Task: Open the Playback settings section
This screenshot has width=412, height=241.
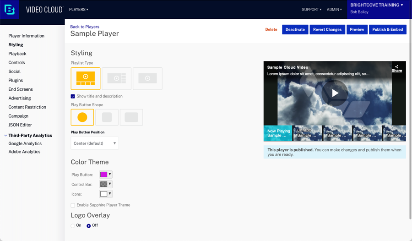Action: 17,54
